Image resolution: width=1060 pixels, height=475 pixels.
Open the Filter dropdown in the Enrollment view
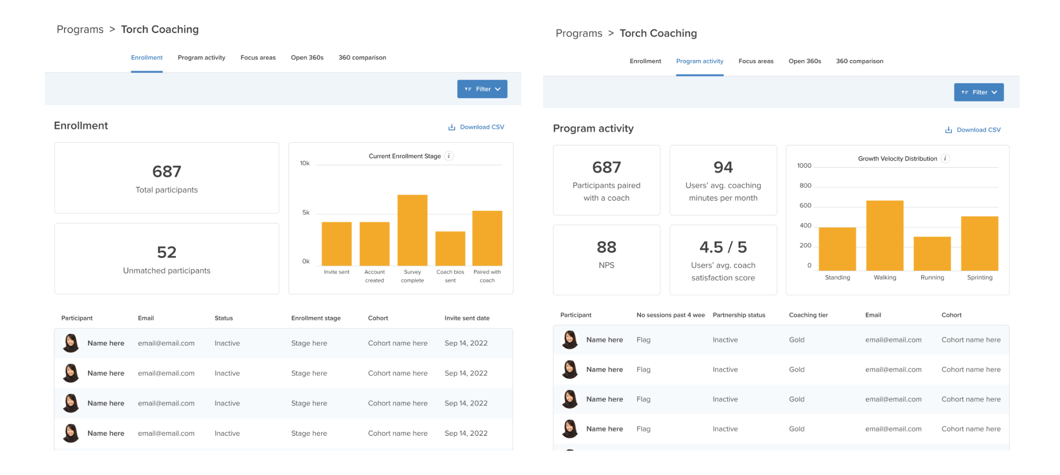482,89
